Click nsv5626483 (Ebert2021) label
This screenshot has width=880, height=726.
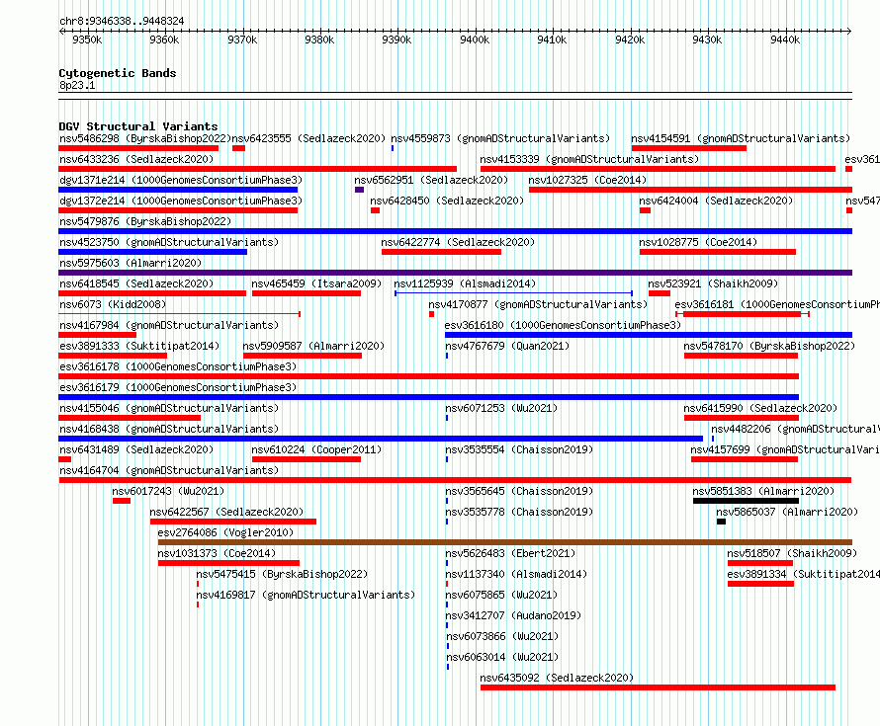[510, 553]
